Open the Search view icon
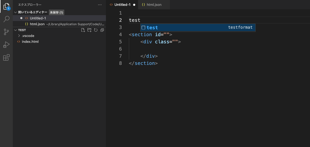This screenshot has height=147, width=310. 6,19
